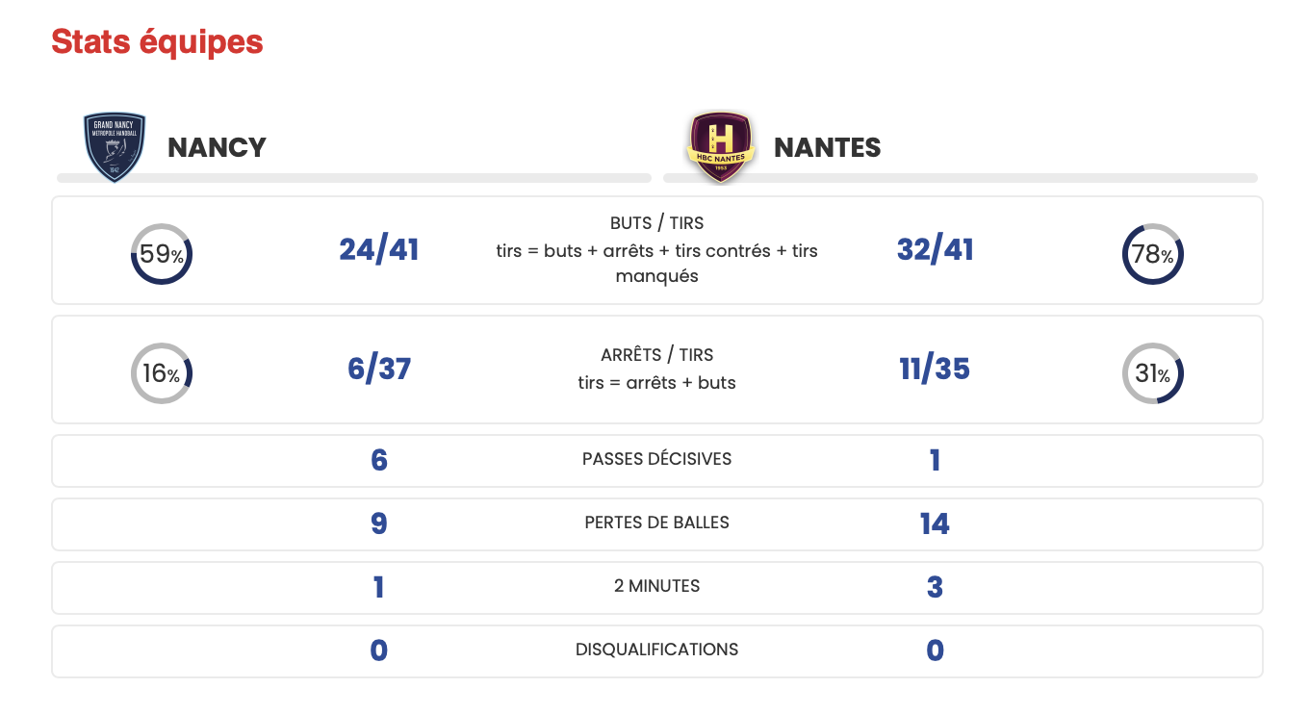Click Nancy's 6/37 saves figure

(x=379, y=370)
